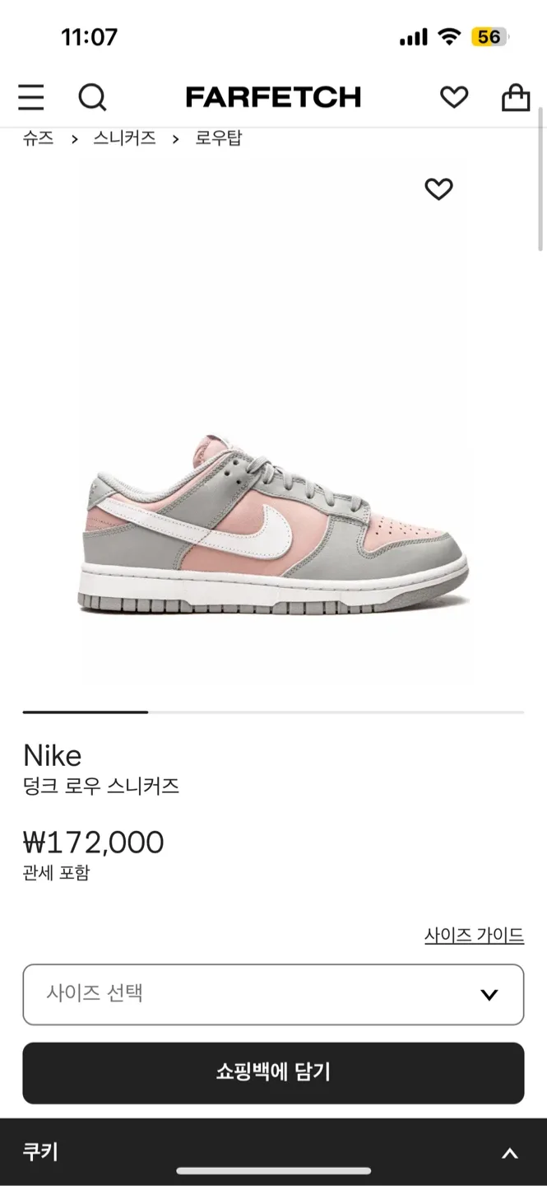
Task: Tap the battery indicator
Action: tap(489, 37)
